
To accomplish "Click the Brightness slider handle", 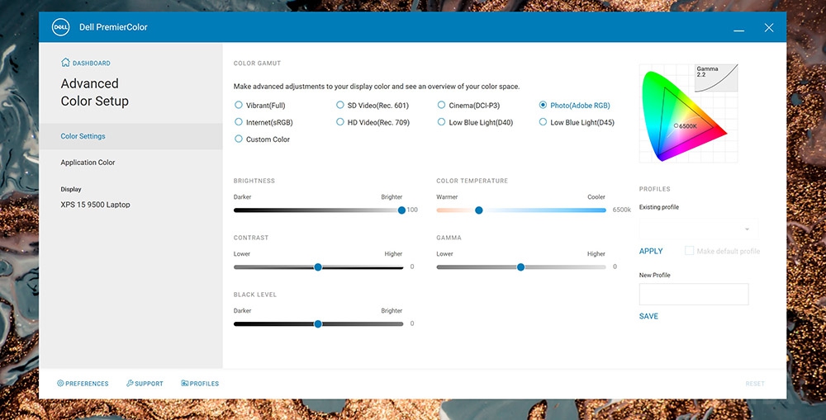I will [401, 210].
